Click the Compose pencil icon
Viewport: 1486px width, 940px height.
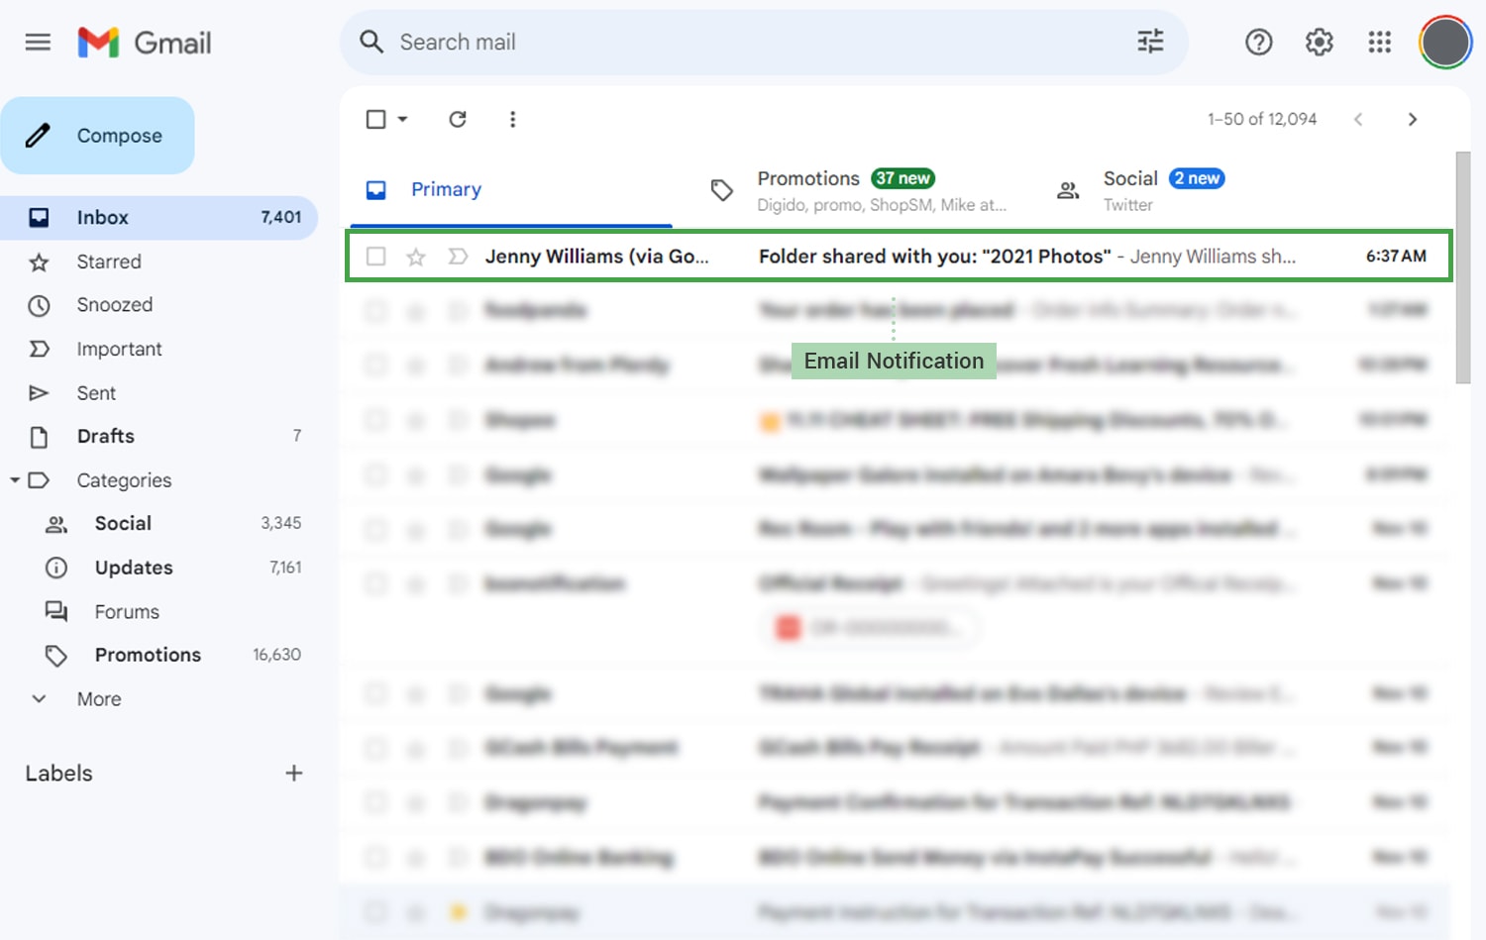coord(40,135)
